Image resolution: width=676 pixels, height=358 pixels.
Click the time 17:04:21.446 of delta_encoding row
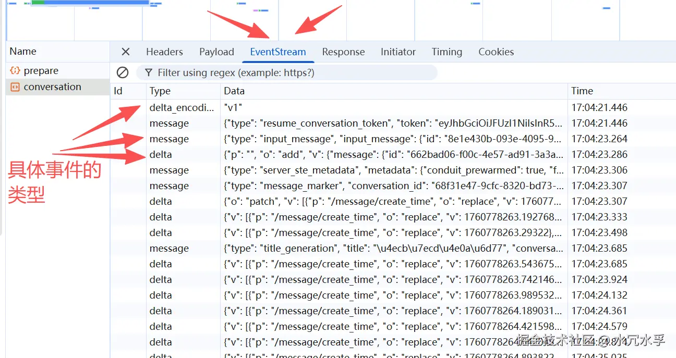(x=599, y=107)
